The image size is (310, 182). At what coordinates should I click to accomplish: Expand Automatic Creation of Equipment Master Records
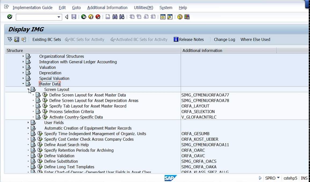pyautogui.click(x=28, y=128)
